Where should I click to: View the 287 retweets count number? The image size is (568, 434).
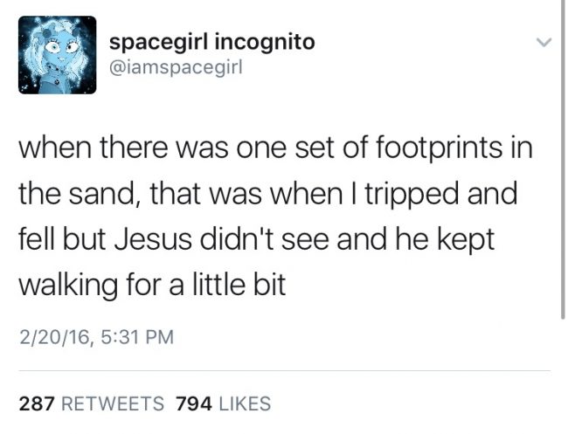point(37,403)
